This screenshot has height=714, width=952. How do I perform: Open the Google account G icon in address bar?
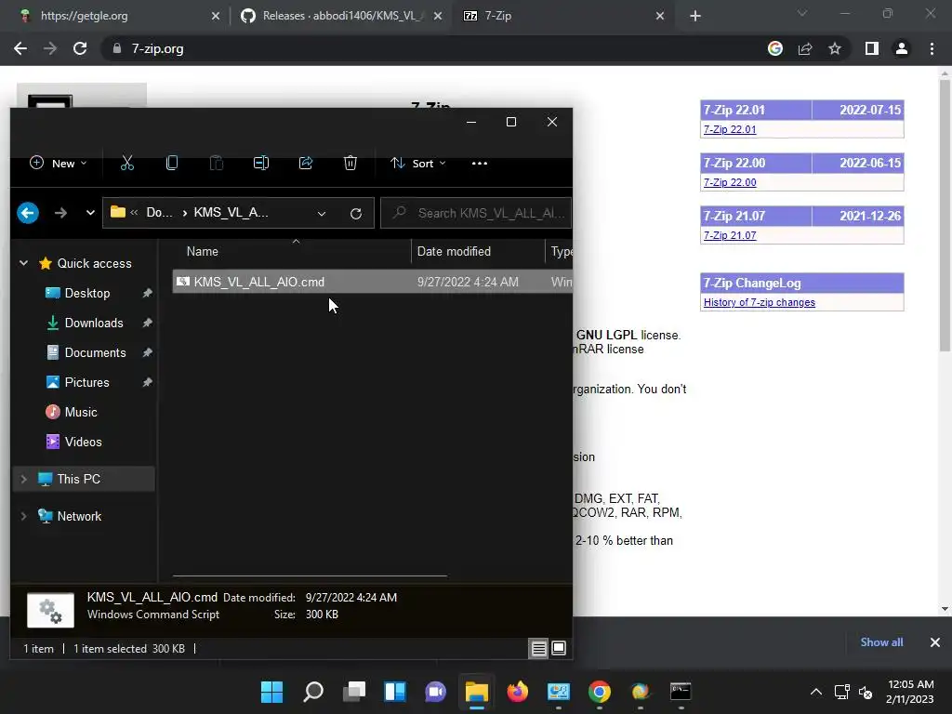(775, 48)
